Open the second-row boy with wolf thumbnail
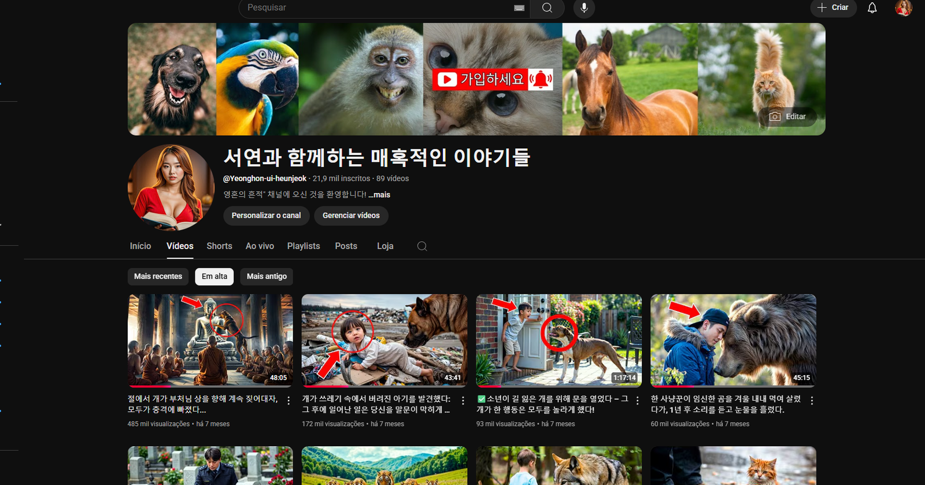Image resolution: width=925 pixels, height=485 pixels. 558,465
